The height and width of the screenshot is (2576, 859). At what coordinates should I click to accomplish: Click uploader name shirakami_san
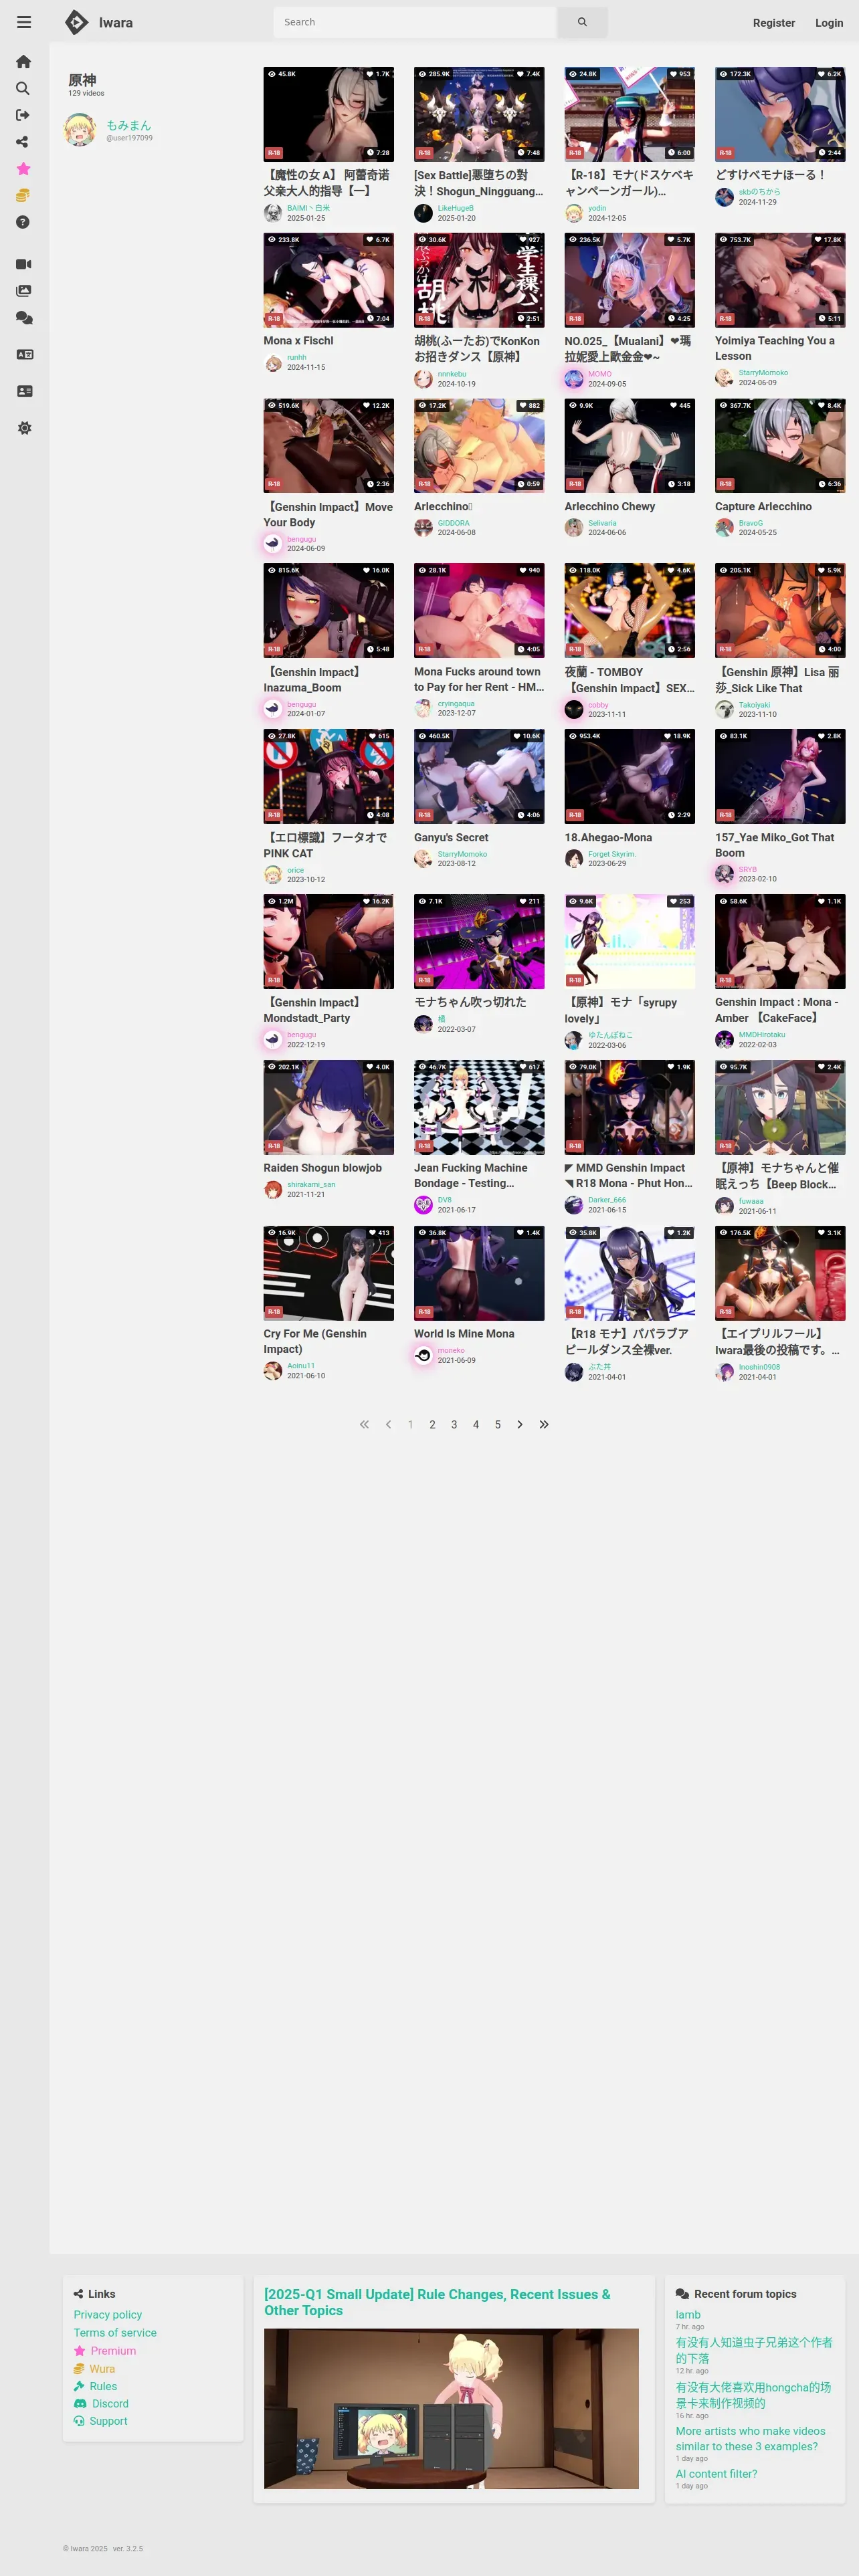click(x=311, y=1184)
